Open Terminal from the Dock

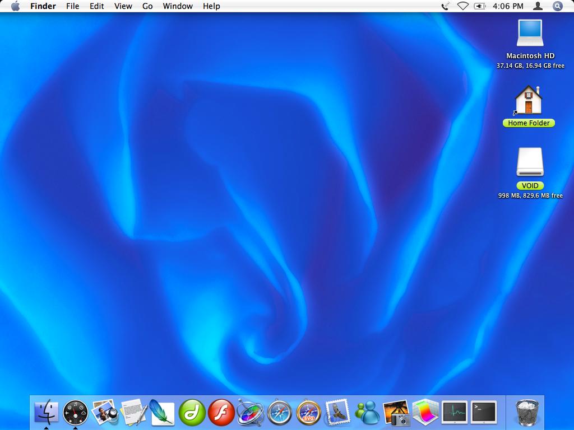(483, 413)
